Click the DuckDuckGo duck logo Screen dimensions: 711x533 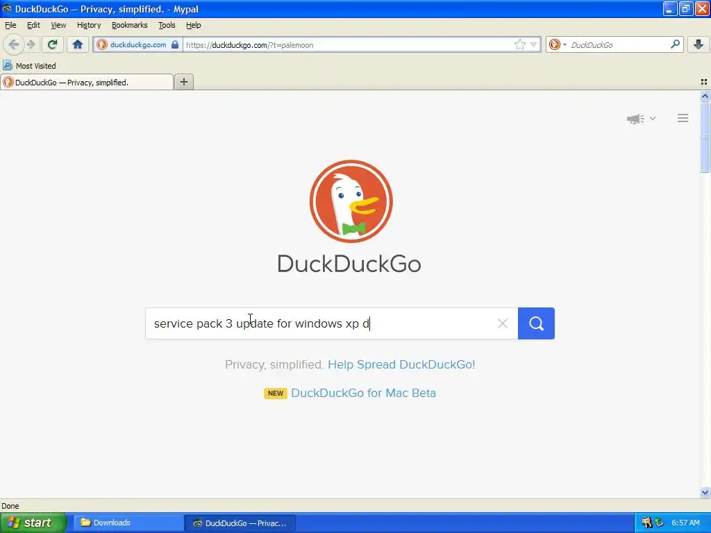click(351, 201)
